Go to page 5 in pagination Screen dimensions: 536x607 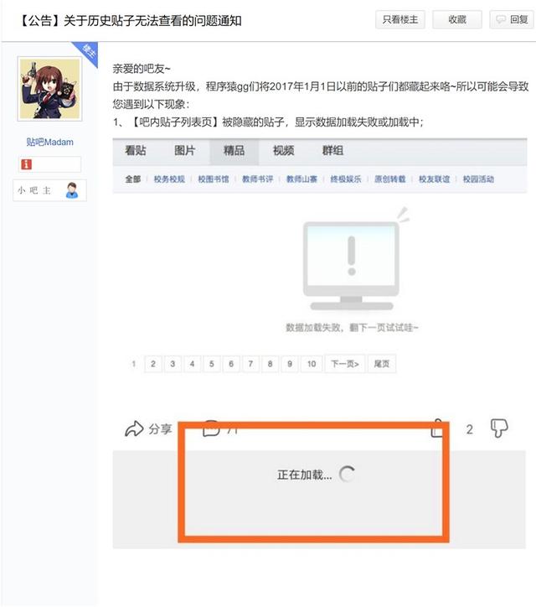212,364
